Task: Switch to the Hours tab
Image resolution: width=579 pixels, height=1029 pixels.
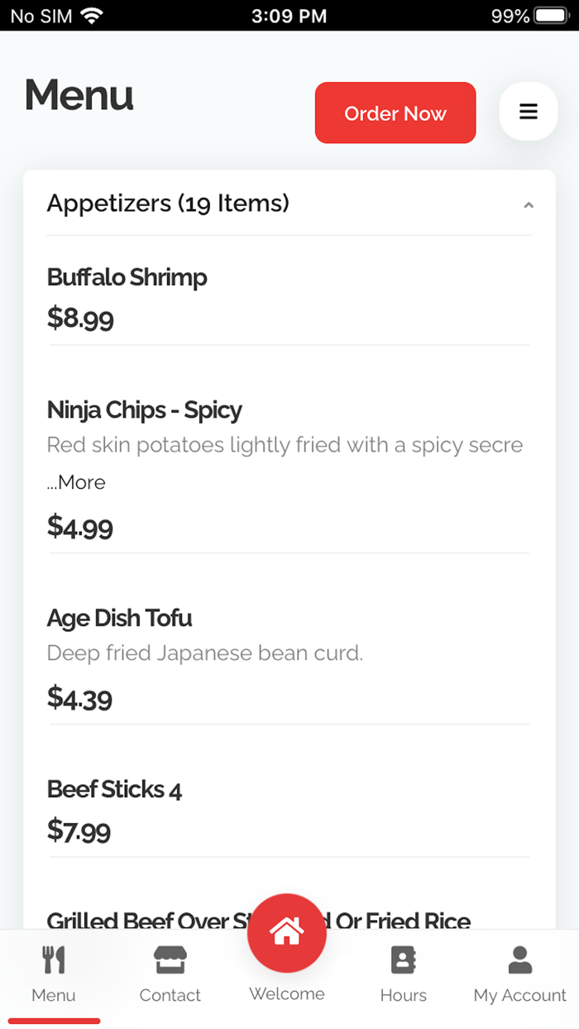Action: coord(403,976)
